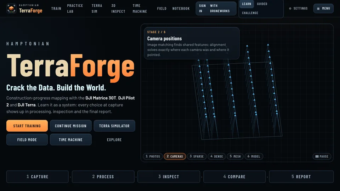Go to Practice Lab
Image resolution: width=340 pixels, height=191 pixels.
(x=75, y=8)
